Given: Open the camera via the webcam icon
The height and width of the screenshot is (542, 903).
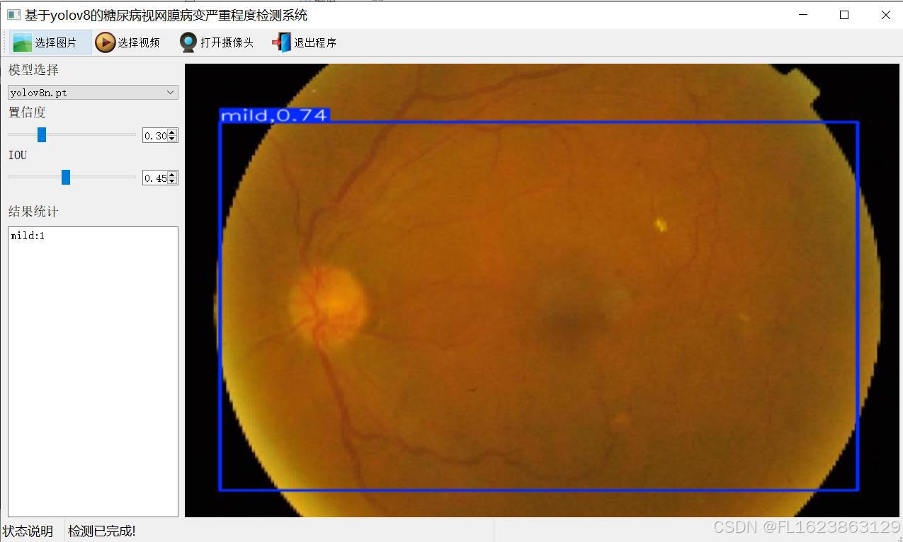Looking at the screenshot, I should click(x=188, y=42).
